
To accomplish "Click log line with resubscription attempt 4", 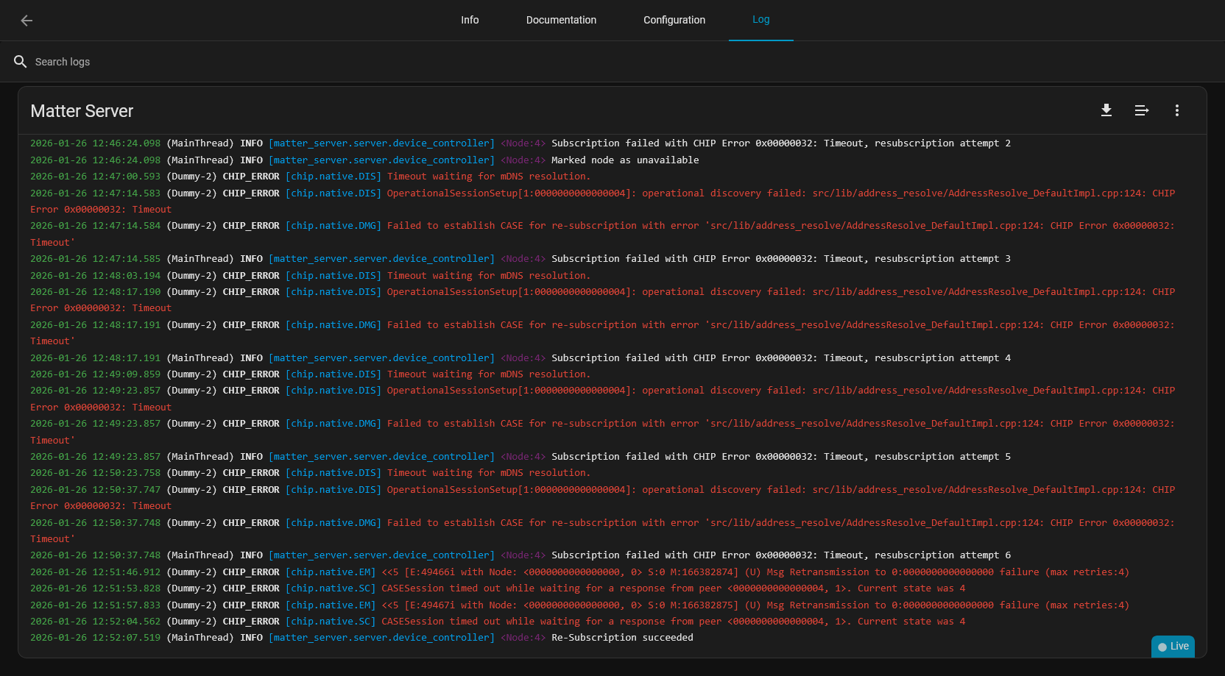I will 780,358.
